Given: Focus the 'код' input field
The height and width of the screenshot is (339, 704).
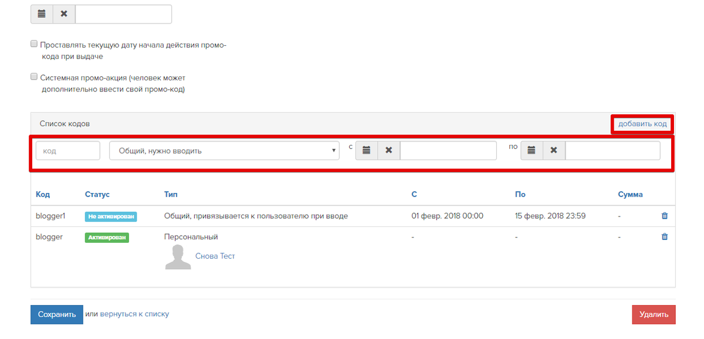Looking at the screenshot, I should pyautogui.click(x=68, y=151).
